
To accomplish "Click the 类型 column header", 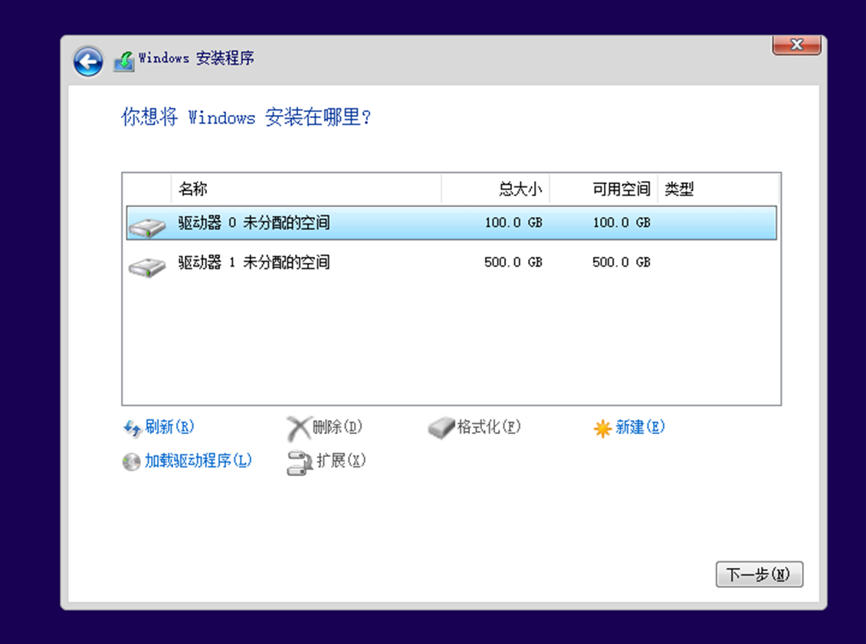I will point(719,189).
